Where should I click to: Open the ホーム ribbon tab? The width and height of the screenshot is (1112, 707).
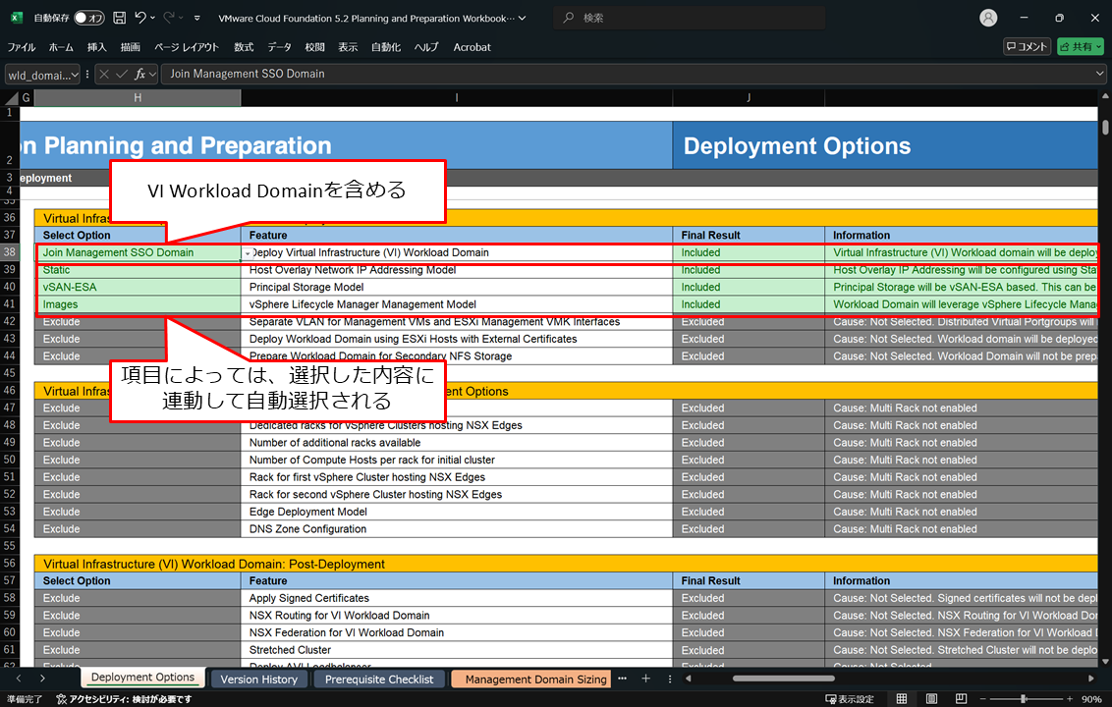click(61, 47)
